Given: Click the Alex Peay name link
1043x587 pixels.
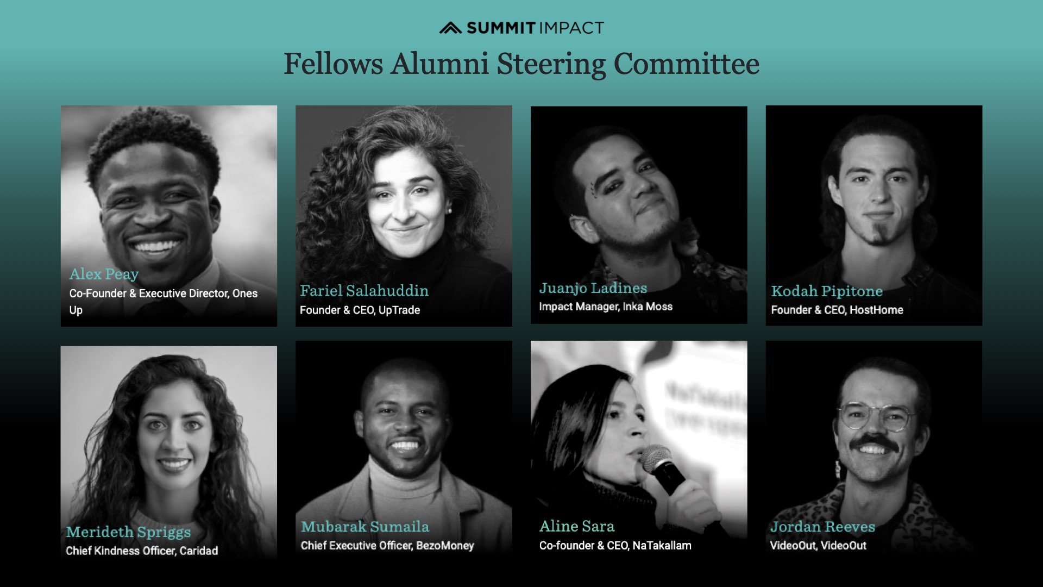Looking at the screenshot, I should pyautogui.click(x=104, y=274).
